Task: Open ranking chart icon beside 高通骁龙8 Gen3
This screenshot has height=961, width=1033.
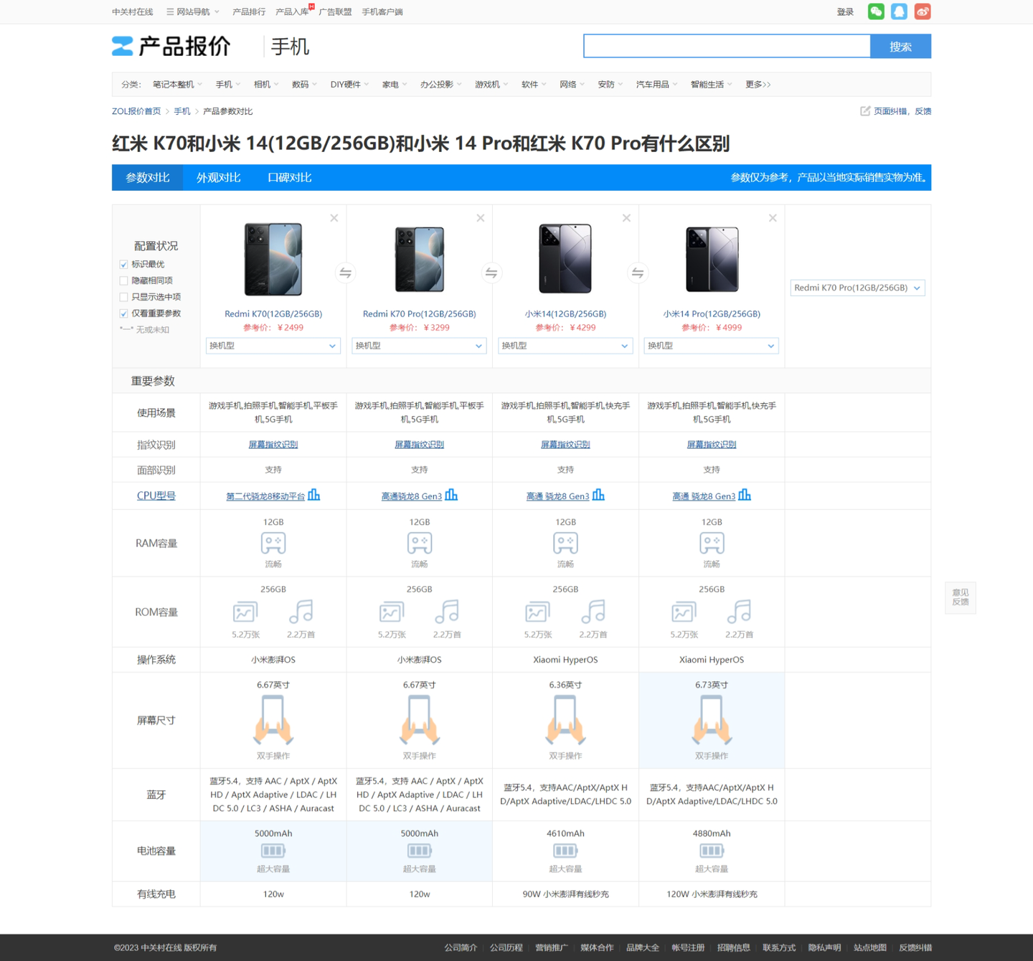Action: point(453,495)
